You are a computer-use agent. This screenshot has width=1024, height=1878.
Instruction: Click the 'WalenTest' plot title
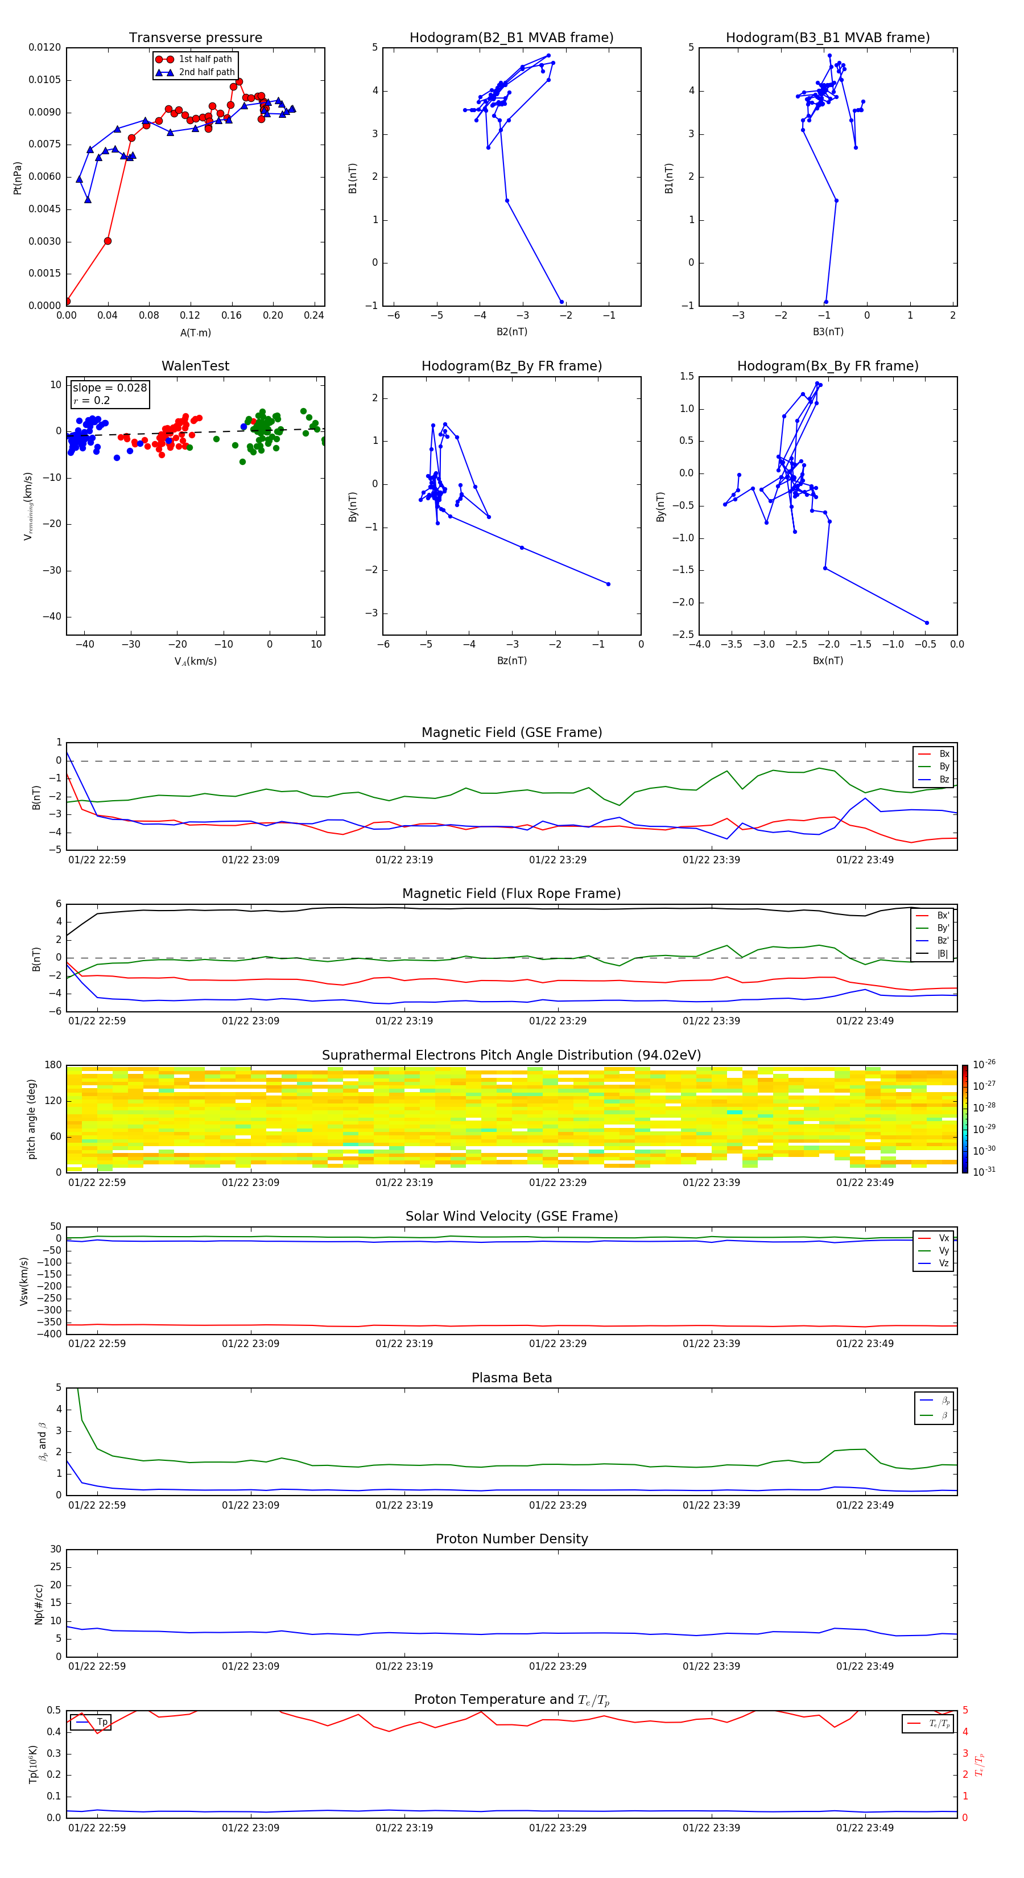coord(195,365)
